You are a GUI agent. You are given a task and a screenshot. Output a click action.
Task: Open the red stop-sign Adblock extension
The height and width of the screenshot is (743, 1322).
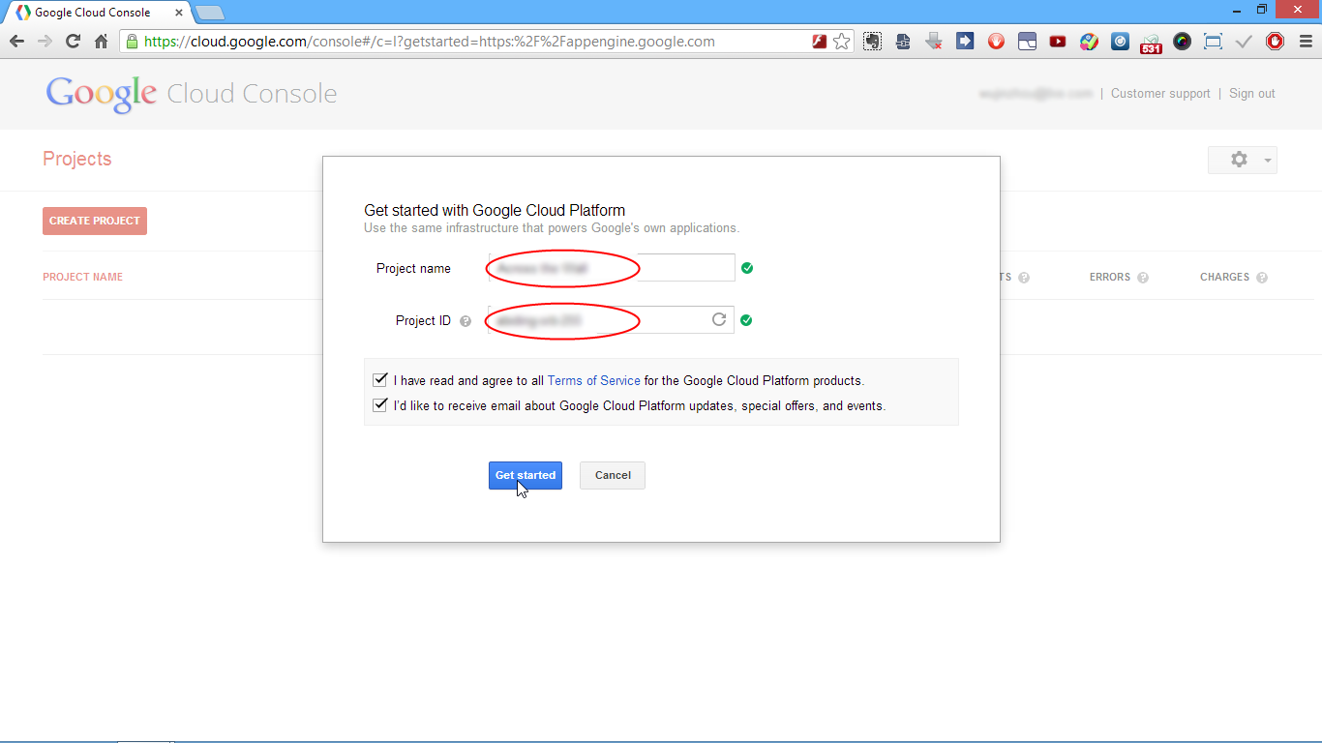1275,42
